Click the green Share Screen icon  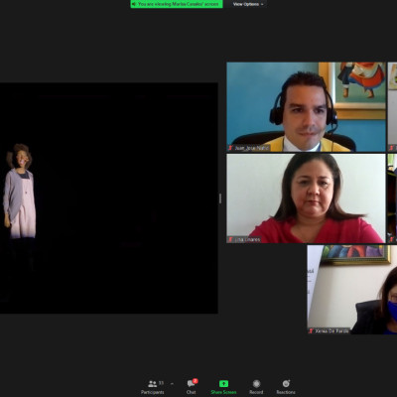tap(223, 383)
